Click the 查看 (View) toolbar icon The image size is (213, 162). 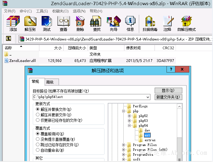[63, 24]
